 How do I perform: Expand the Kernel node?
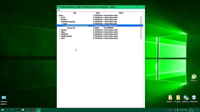pyautogui.click(x=60, y=30)
